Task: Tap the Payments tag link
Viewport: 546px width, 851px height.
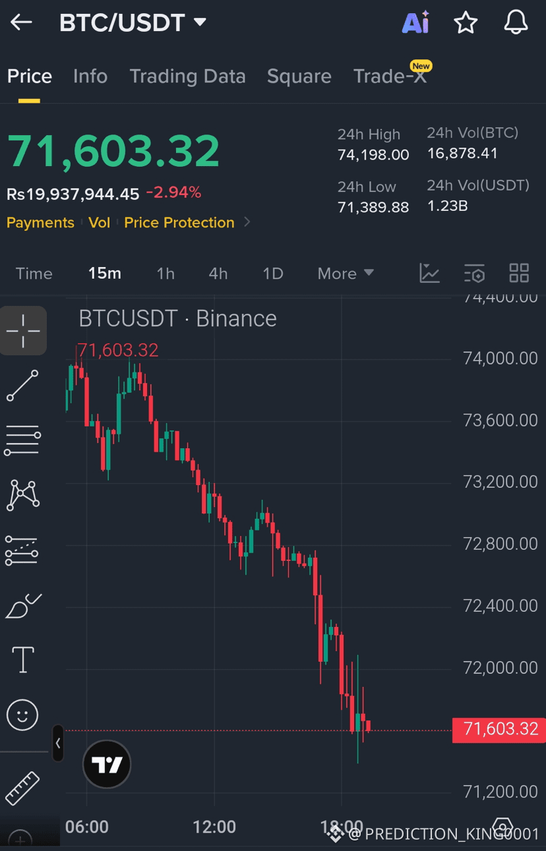Action: (x=40, y=223)
